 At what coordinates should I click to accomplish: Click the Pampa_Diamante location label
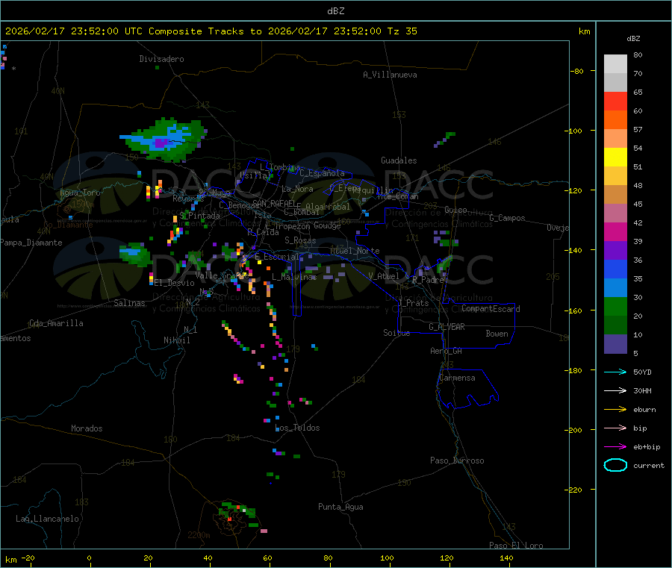pyautogui.click(x=31, y=243)
